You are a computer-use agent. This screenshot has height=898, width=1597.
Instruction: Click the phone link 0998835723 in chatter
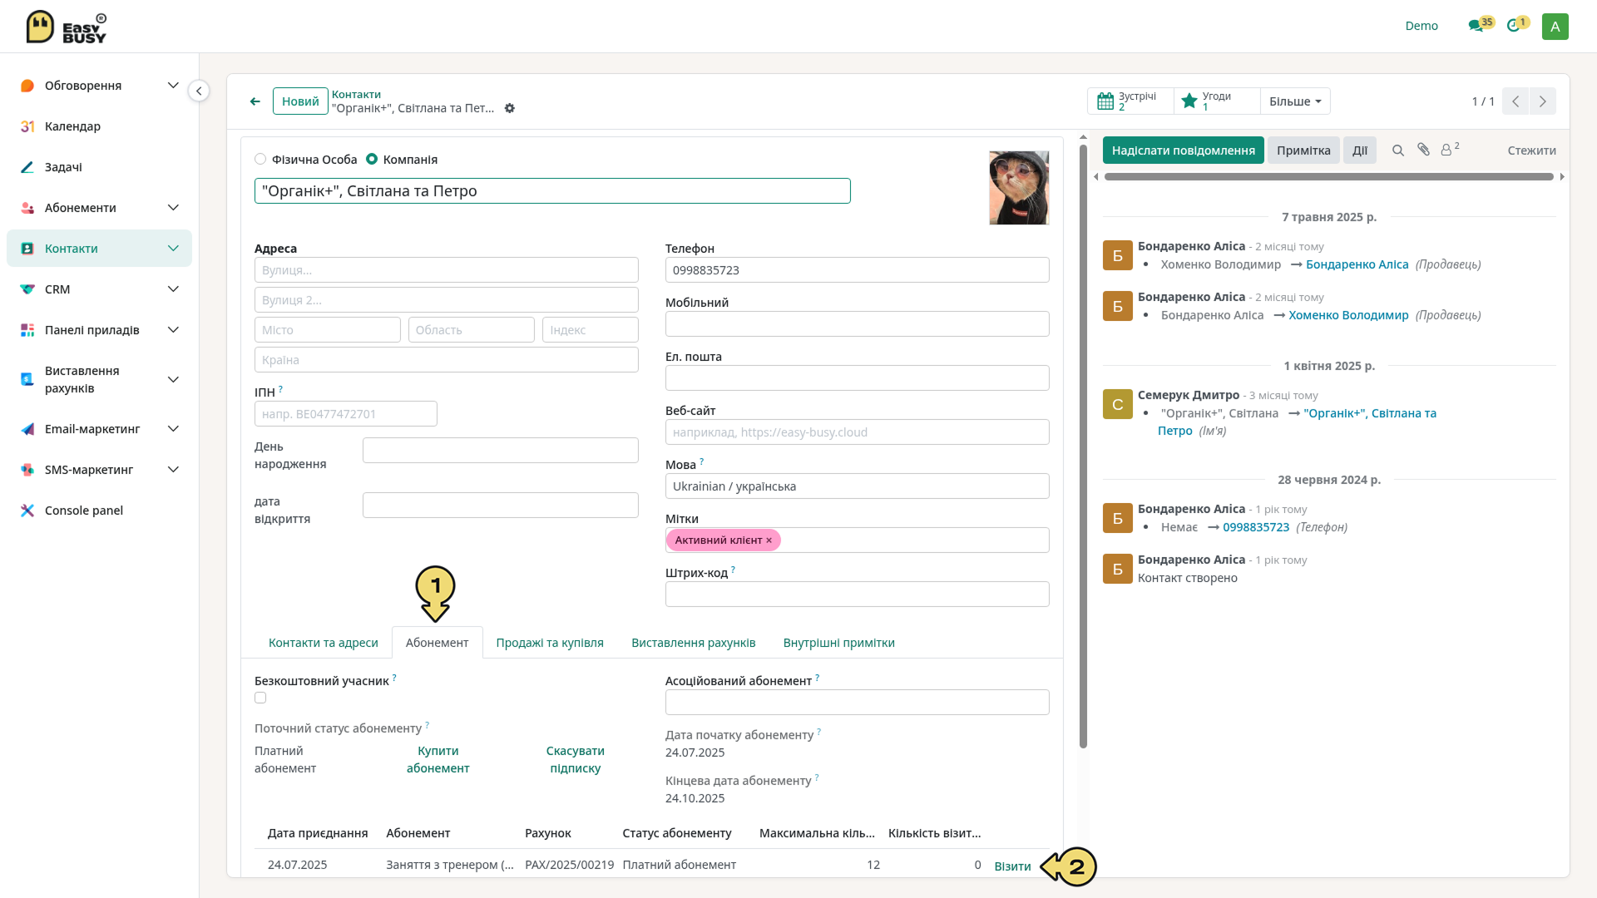point(1255,527)
